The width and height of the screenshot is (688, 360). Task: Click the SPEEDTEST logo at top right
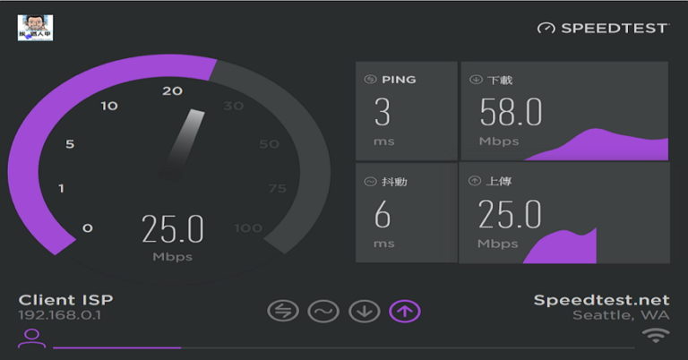pyautogui.click(x=602, y=28)
